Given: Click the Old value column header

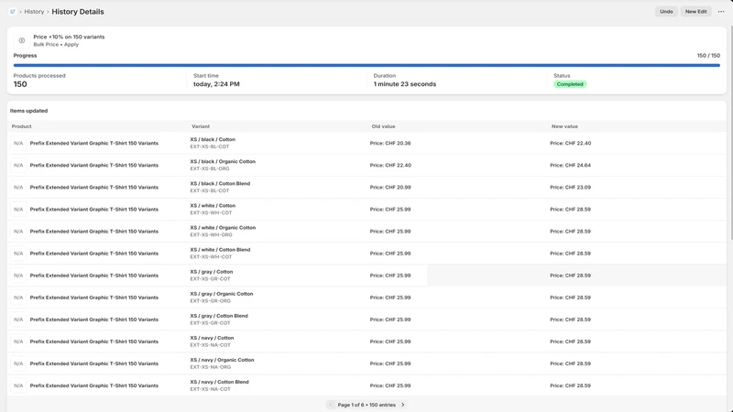Looking at the screenshot, I should tap(383, 126).
